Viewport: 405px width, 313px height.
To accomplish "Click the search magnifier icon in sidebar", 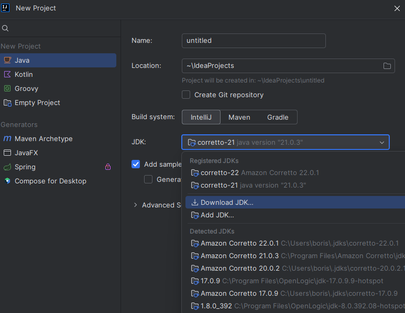I will point(5,28).
